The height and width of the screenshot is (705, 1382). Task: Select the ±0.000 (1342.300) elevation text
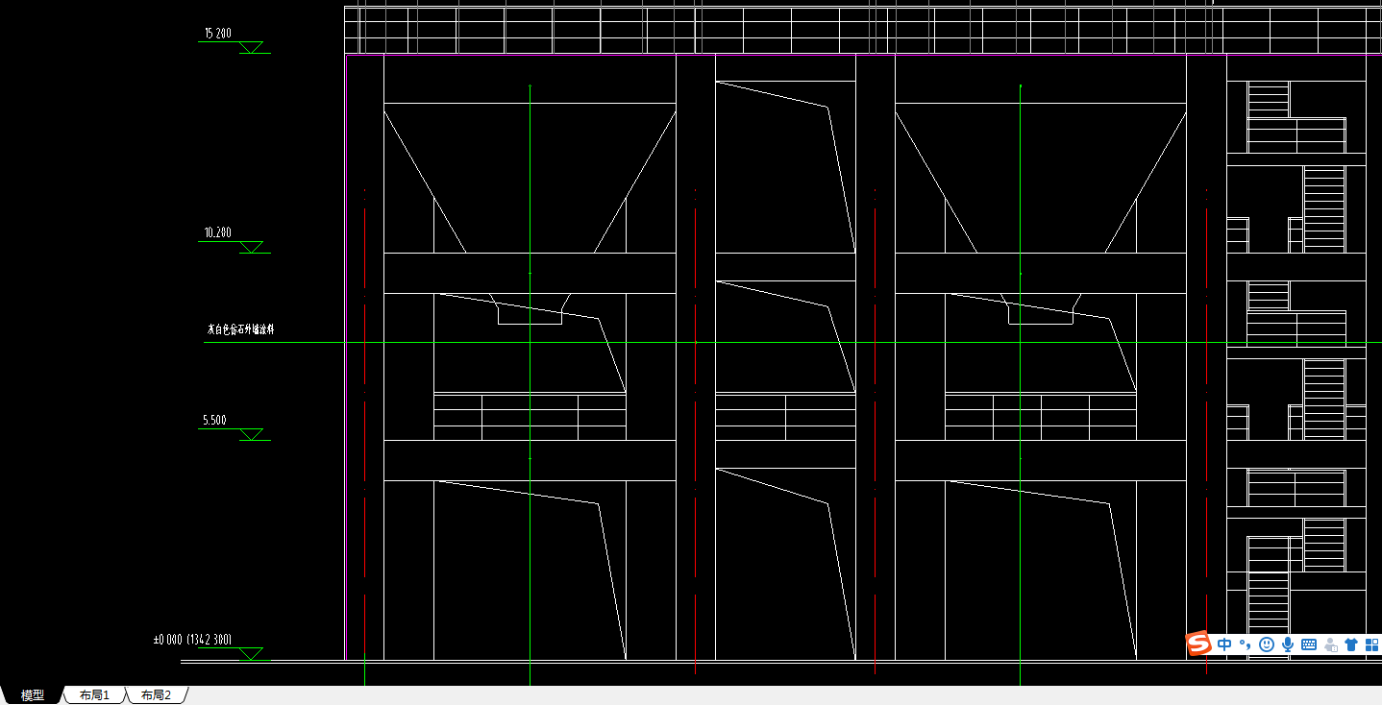click(x=192, y=639)
